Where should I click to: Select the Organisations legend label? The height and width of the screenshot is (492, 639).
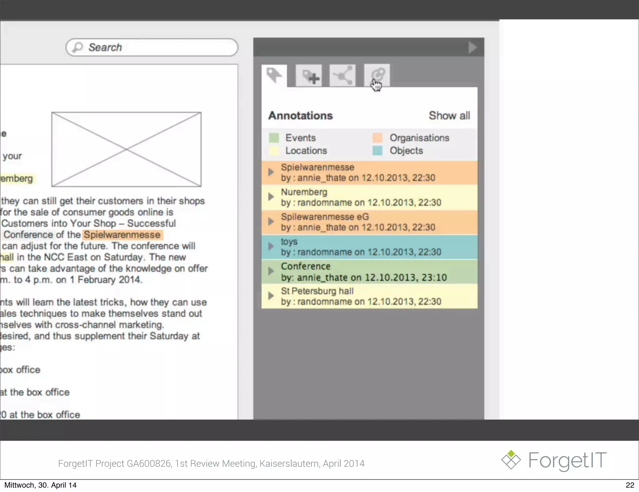(419, 138)
